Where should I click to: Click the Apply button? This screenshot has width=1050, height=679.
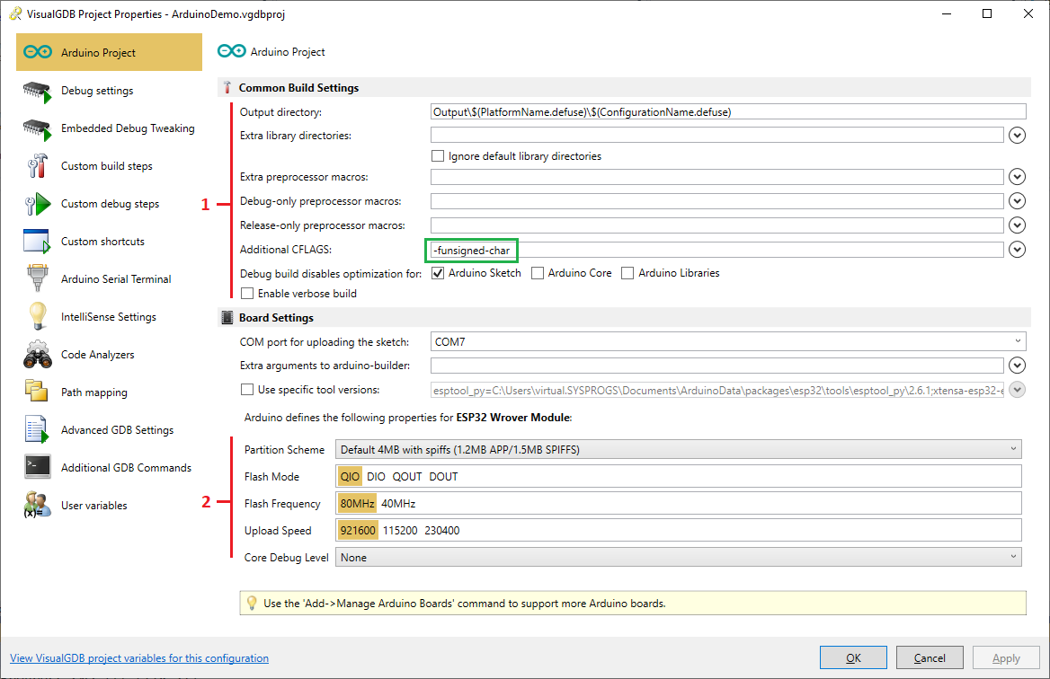click(1006, 657)
